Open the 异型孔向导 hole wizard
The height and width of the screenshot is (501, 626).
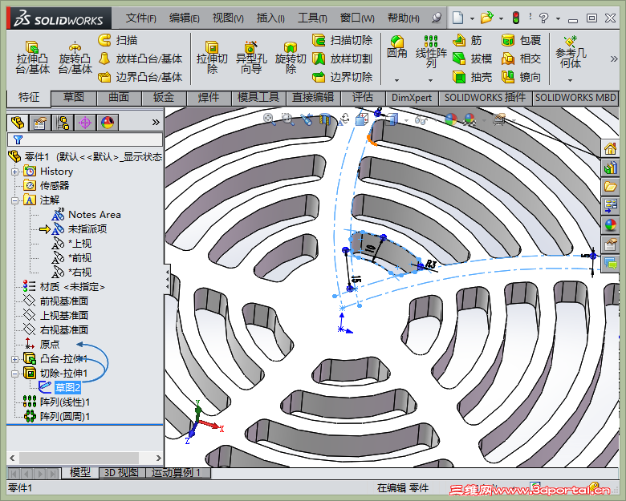[x=251, y=58]
